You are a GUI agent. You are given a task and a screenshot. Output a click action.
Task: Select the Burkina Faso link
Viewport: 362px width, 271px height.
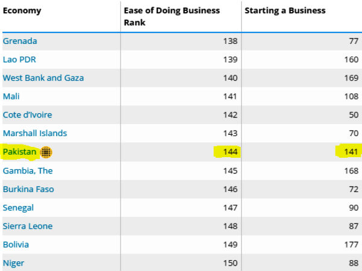(x=28, y=189)
